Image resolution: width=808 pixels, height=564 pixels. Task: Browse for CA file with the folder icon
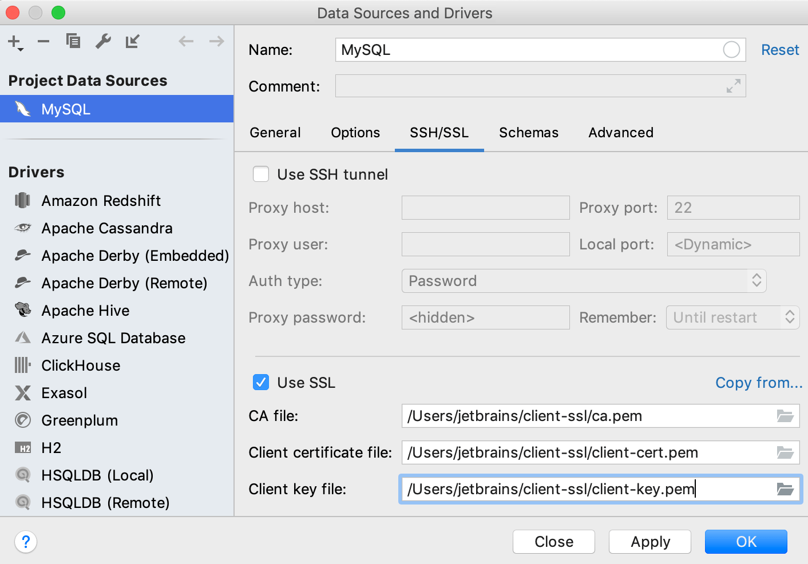click(x=785, y=416)
